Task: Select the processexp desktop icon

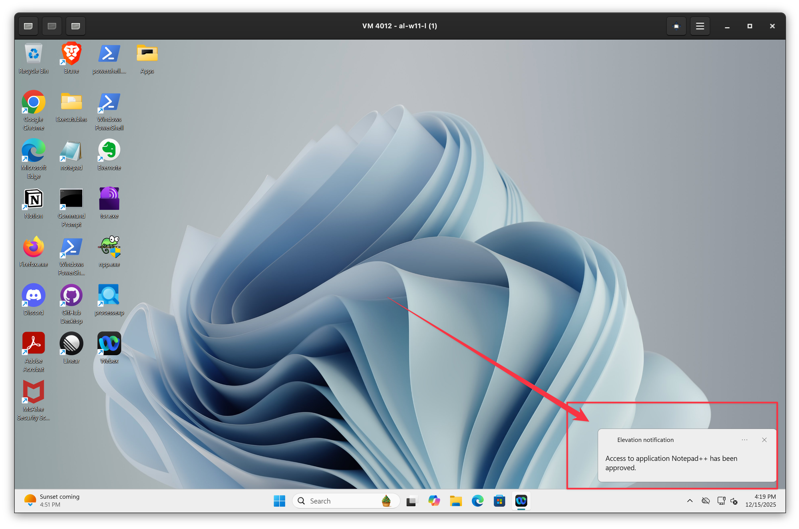Action: 109,296
